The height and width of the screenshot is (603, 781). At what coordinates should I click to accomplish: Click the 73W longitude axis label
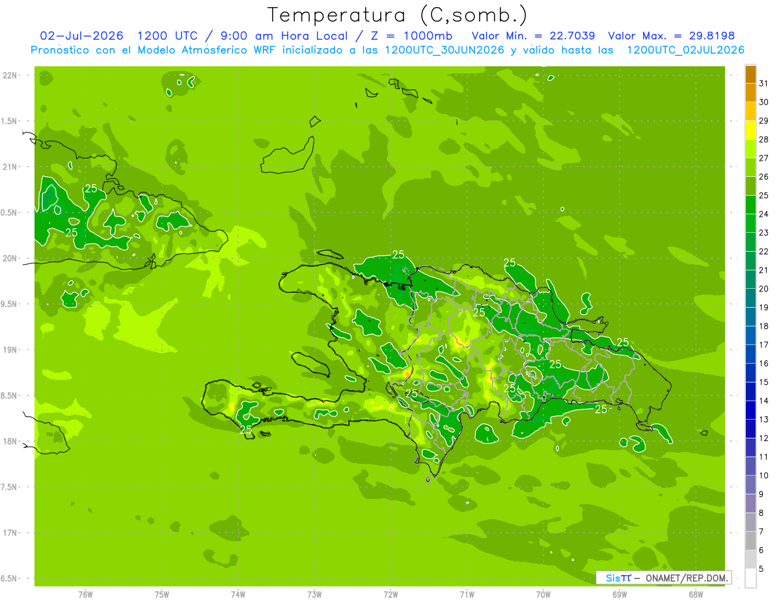pyautogui.click(x=314, y=594)
